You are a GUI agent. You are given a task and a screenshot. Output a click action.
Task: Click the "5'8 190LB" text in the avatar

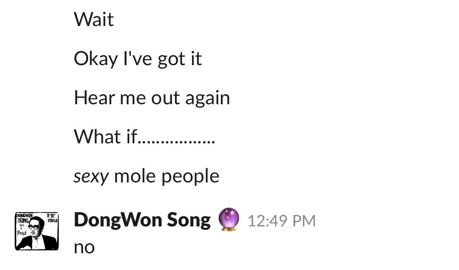(x=52, y=218)
